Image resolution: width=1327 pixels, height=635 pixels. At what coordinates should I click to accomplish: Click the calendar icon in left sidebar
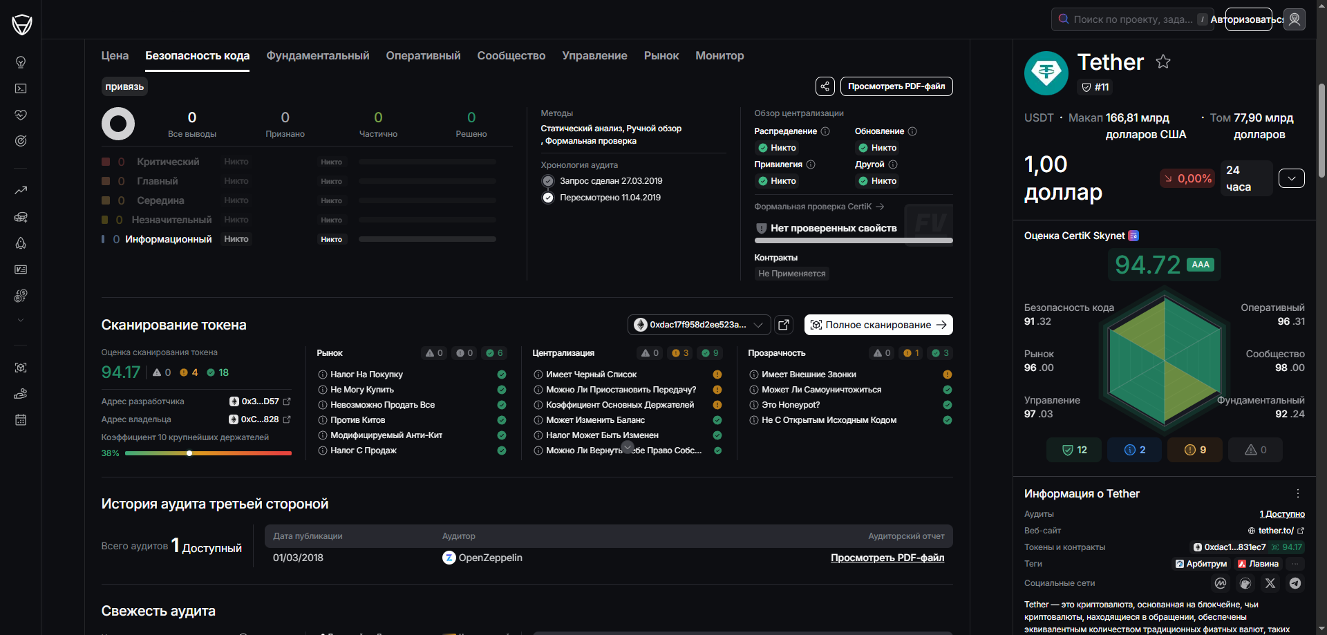coord(21,420)
